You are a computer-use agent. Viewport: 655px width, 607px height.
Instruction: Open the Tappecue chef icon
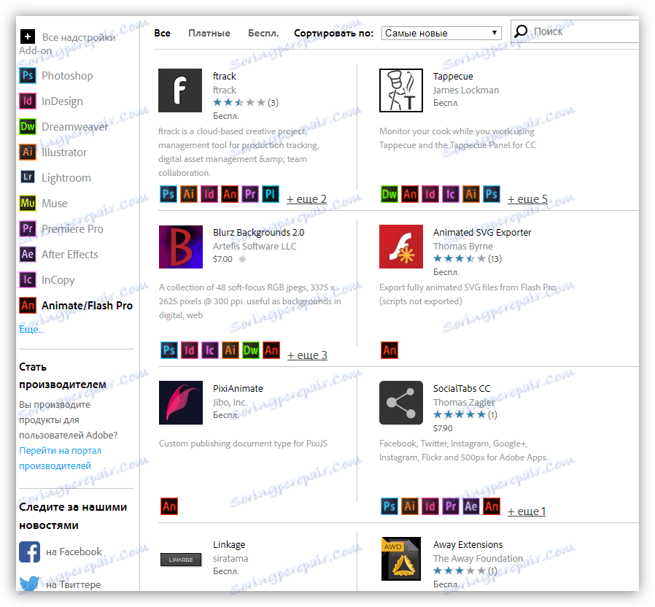[x=401, y=90]
